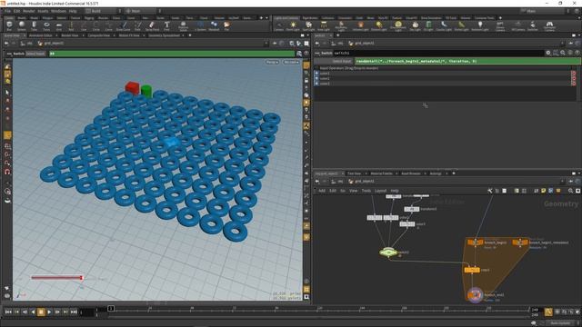Screen dimensions: 582x327
Task: Select the Metaball shelf tool
Action: pos(214,25)
